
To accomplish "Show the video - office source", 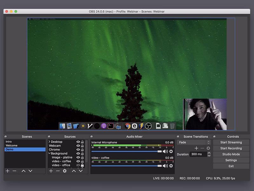I will click(78, 165).
